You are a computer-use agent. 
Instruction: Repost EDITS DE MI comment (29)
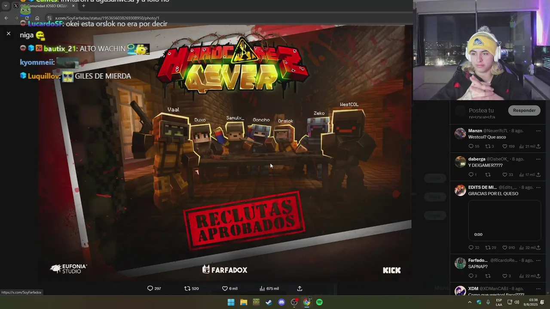click(x=491, y=248)
